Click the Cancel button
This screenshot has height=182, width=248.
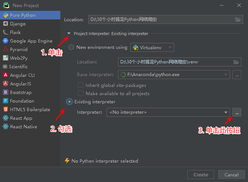(231, 175)
